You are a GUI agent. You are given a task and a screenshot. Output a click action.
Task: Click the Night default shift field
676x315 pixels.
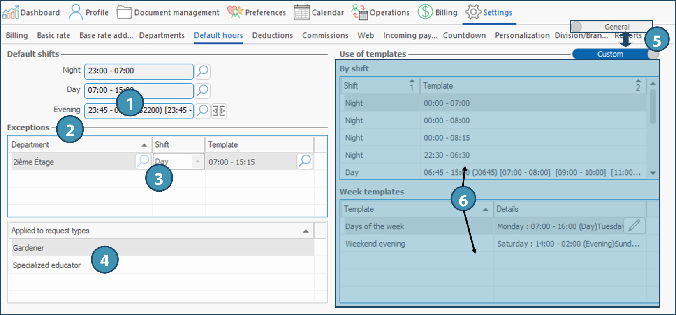click(139, 71)
